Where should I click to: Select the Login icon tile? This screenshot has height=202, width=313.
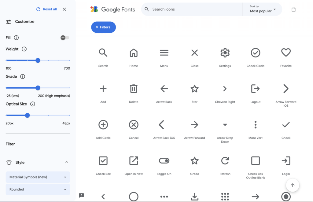pos(286,161)
